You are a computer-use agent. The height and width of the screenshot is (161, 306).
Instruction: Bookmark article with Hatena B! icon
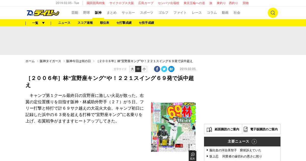[x=171, y=69]
